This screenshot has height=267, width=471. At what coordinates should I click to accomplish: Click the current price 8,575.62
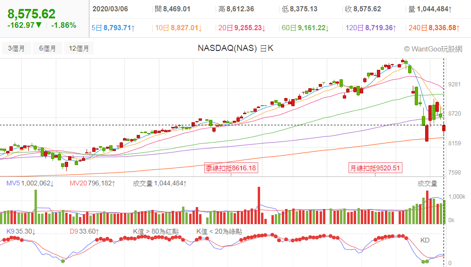point(31,14)
